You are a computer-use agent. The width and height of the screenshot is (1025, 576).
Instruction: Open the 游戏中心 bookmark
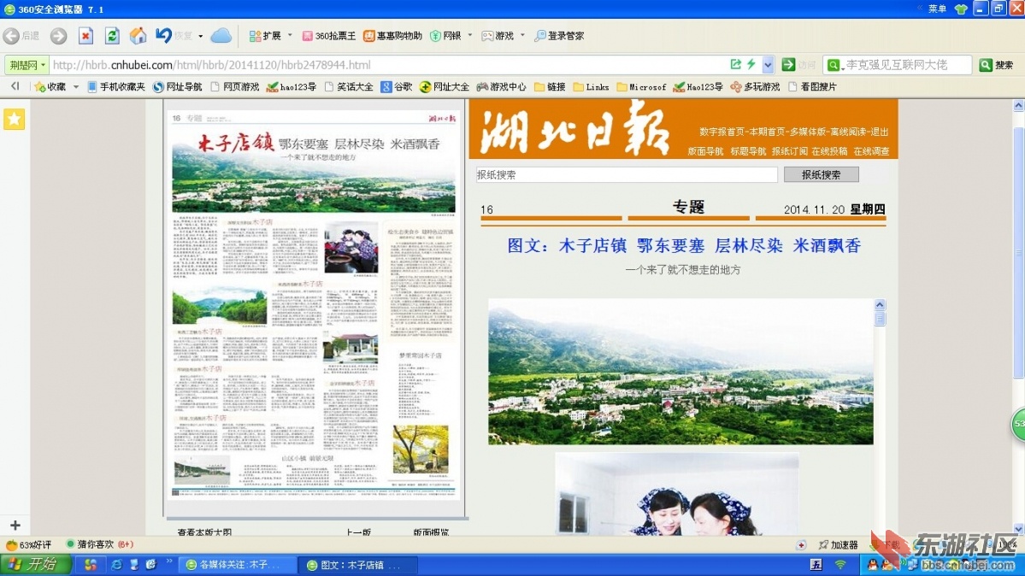502,86
